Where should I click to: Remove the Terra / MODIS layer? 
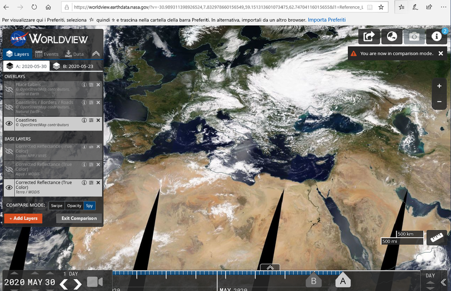point(98,183)
